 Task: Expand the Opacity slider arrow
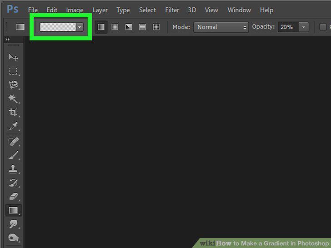click(304, 27)
